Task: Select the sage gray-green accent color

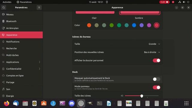Action: [104, 25]
